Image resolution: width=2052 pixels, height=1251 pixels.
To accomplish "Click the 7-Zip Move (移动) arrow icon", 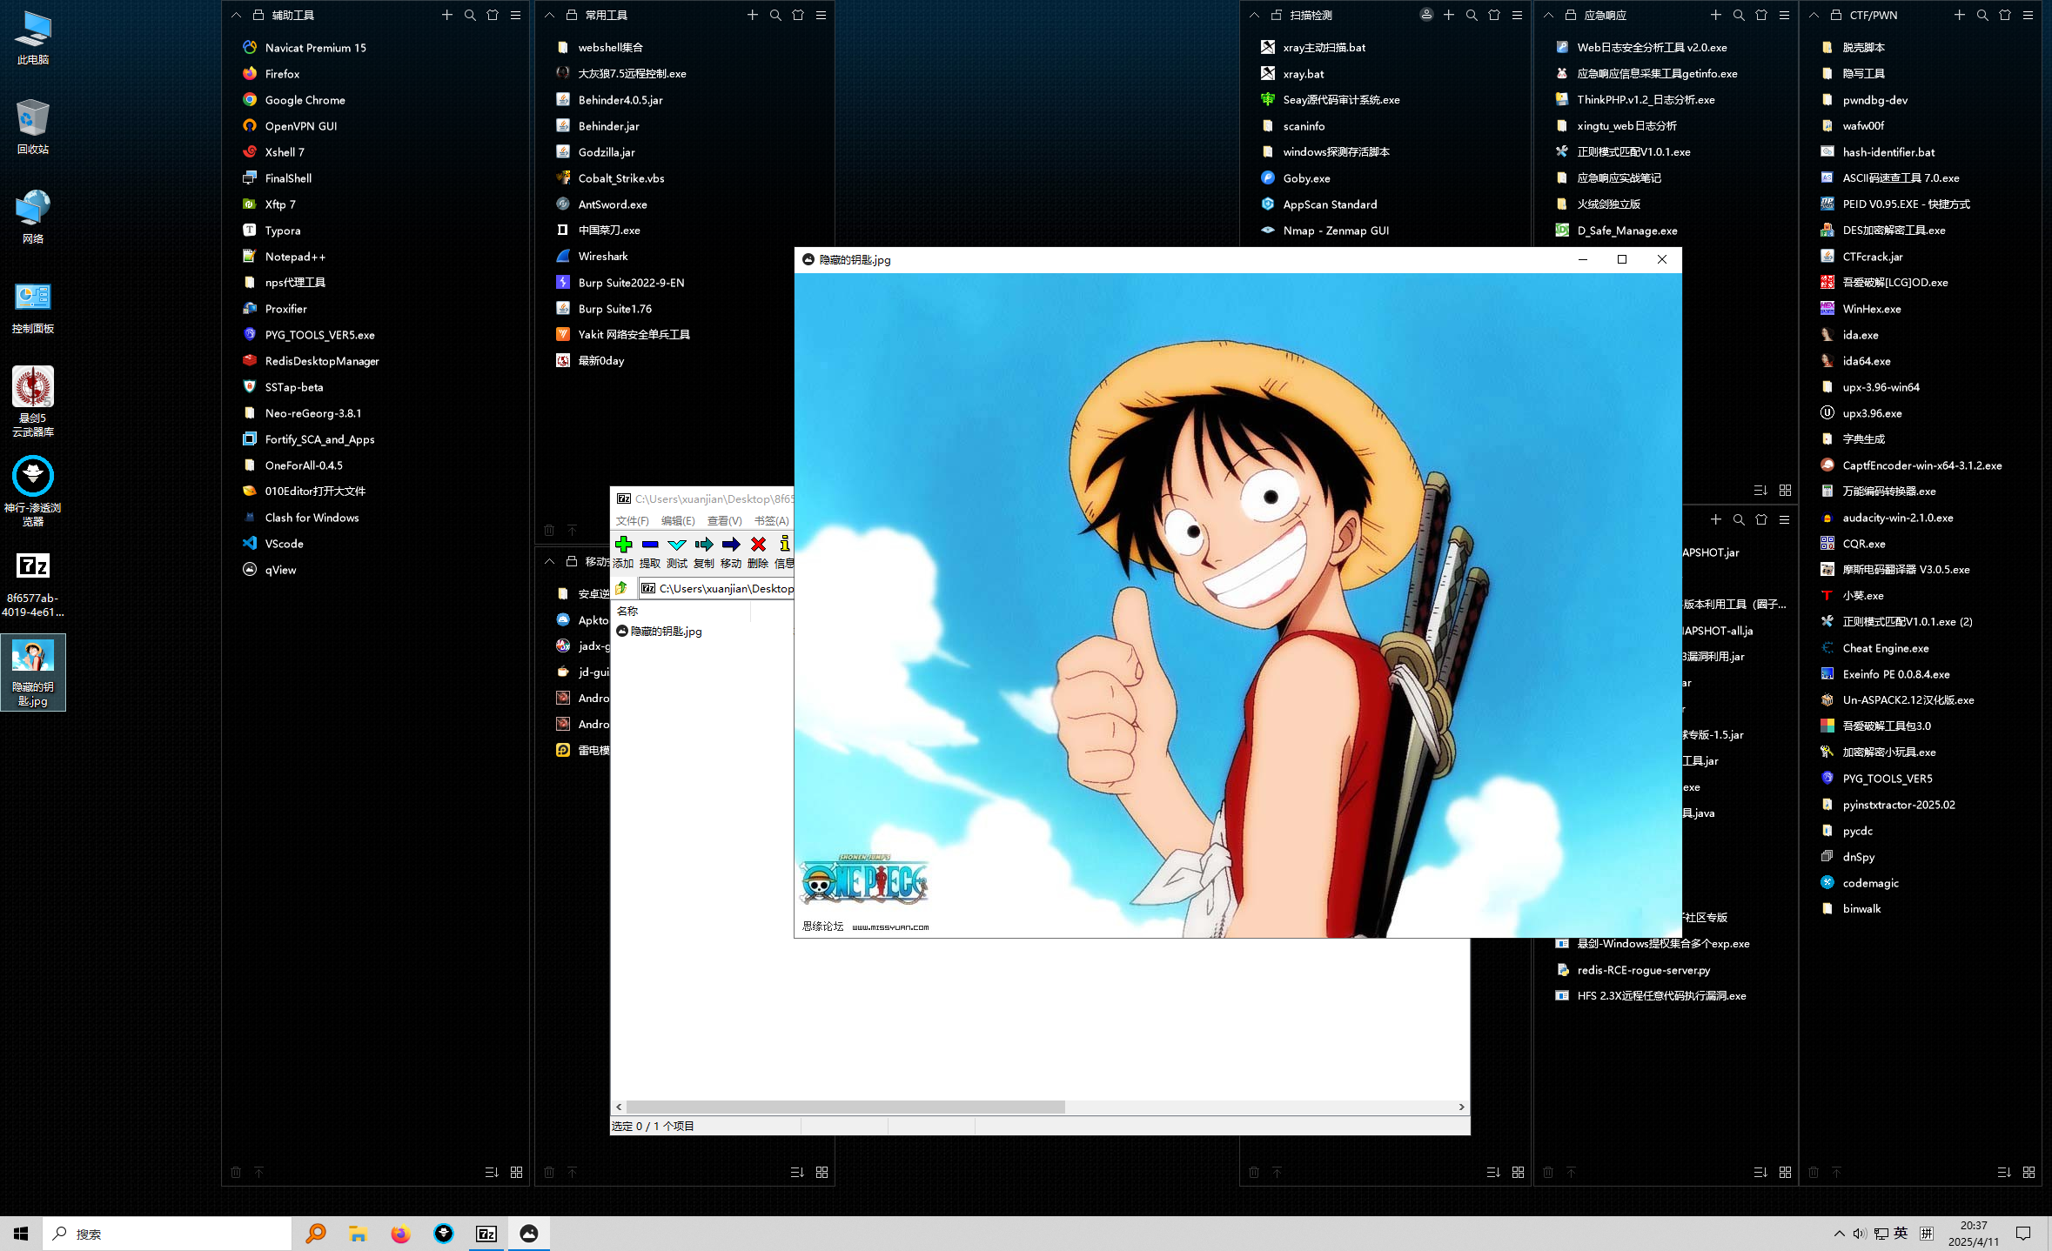I will click(731, 545).
